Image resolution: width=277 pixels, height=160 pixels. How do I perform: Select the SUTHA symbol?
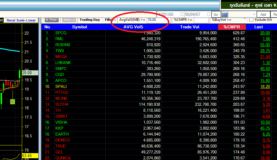tap(62, 104)
